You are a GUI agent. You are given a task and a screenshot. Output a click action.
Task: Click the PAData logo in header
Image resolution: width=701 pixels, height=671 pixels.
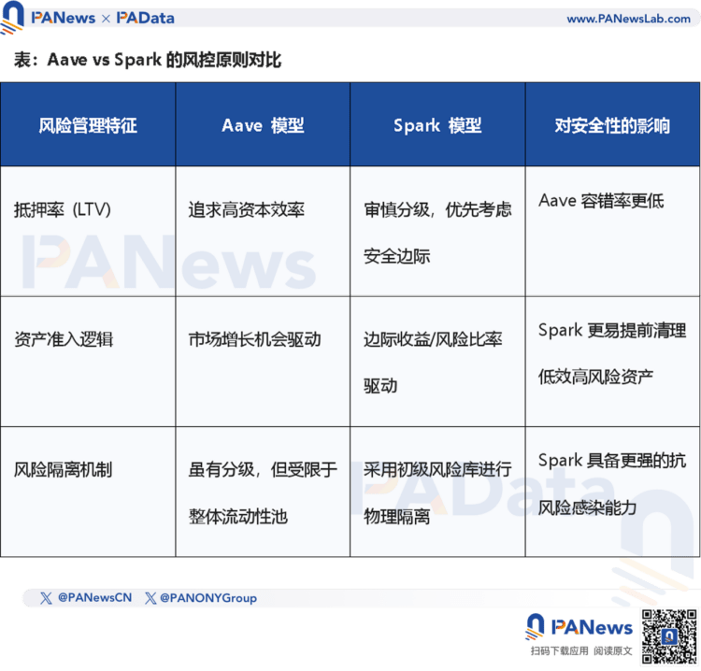click(145, 18)
